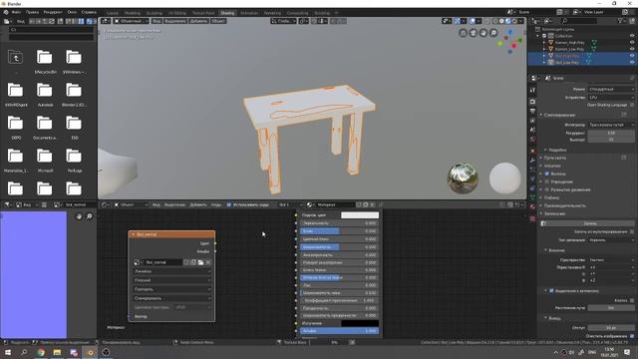Toggle the Open Shading Language checkbox
Screen dimensions: 638x359
(632, 105)
